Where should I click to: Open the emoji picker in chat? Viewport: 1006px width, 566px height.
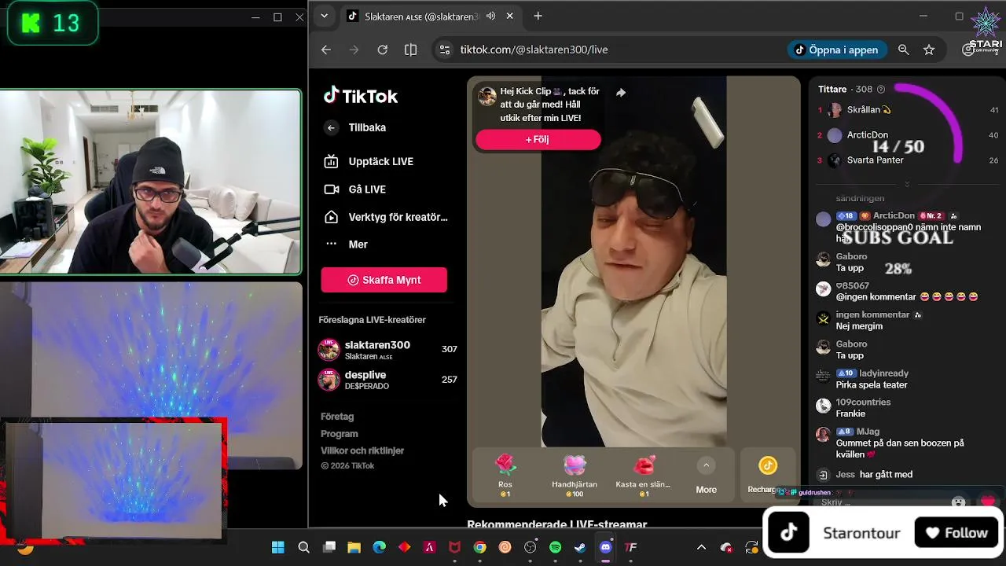pyautogui.click(x=958, y=502)
